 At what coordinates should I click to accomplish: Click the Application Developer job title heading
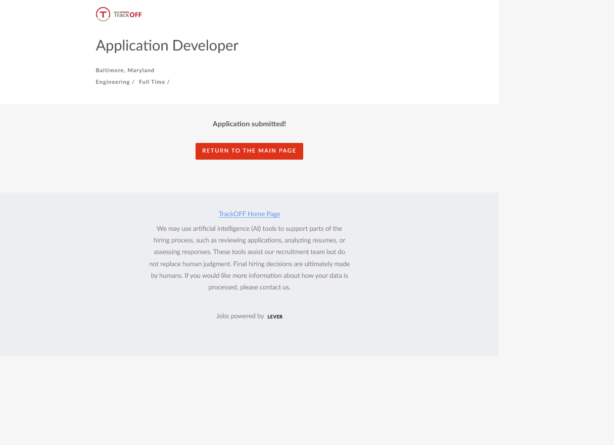[167, 45]
